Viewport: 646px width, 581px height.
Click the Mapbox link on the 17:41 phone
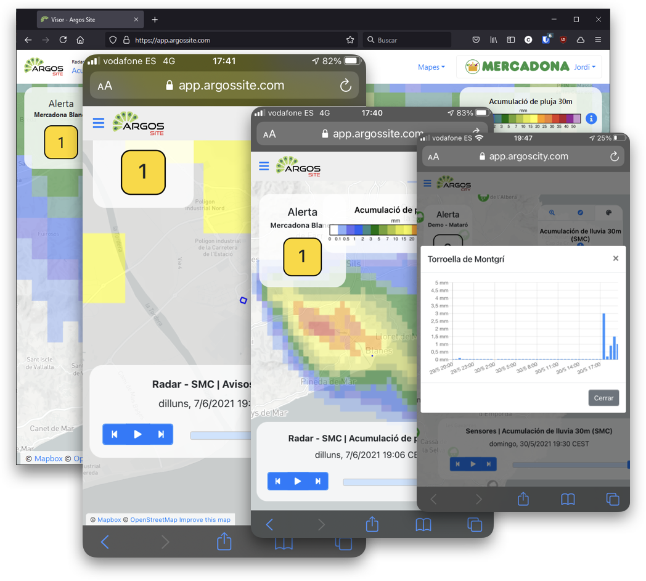(x=109, y=519)
